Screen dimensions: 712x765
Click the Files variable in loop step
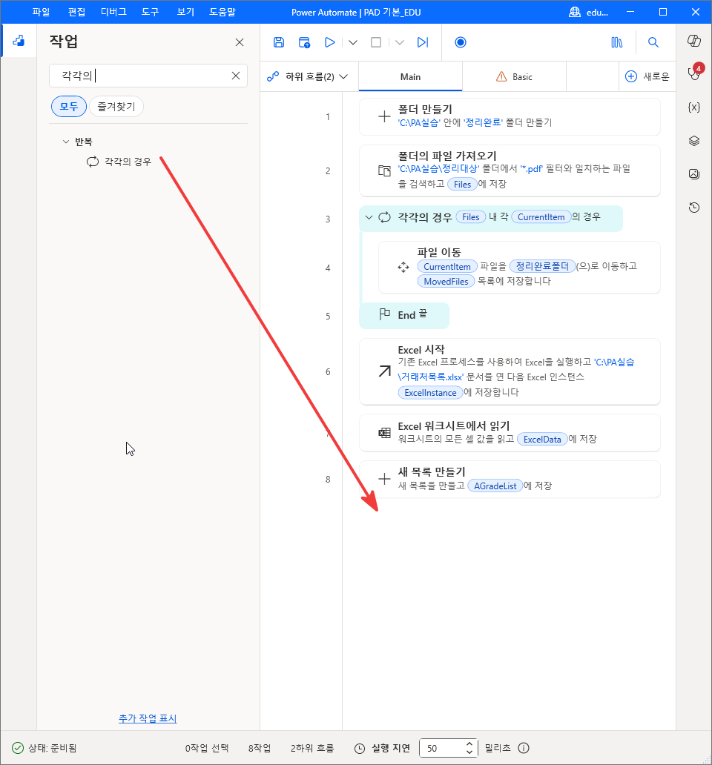point(471,217)
